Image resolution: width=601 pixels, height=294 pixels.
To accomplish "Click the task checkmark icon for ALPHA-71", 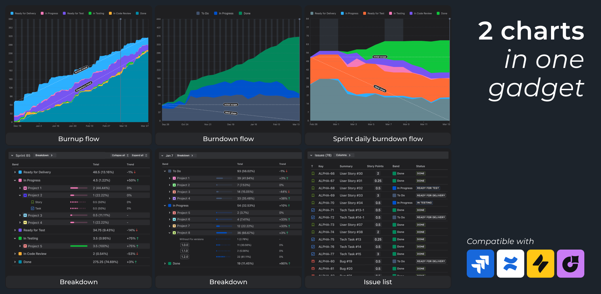I will 313,210.
